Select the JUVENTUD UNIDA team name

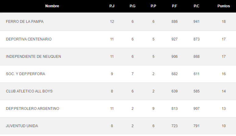22,126
